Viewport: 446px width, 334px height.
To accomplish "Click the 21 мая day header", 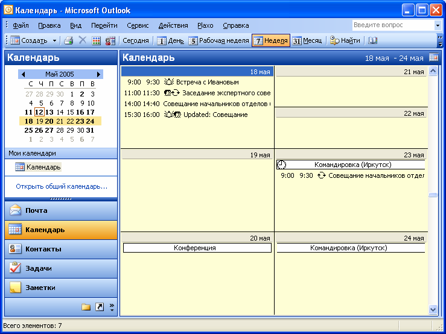I will point(352,72).
